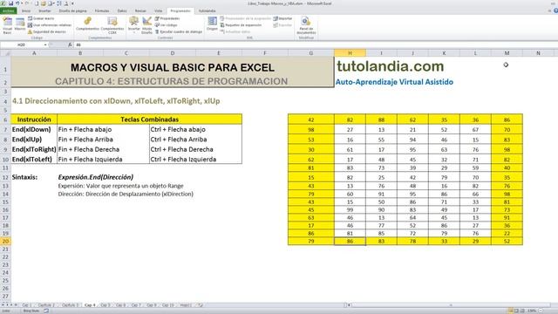The width and height of the screenshot is (558, 314).
Task: Open the Diseño de página tab
Action: [x=73, y=11]
